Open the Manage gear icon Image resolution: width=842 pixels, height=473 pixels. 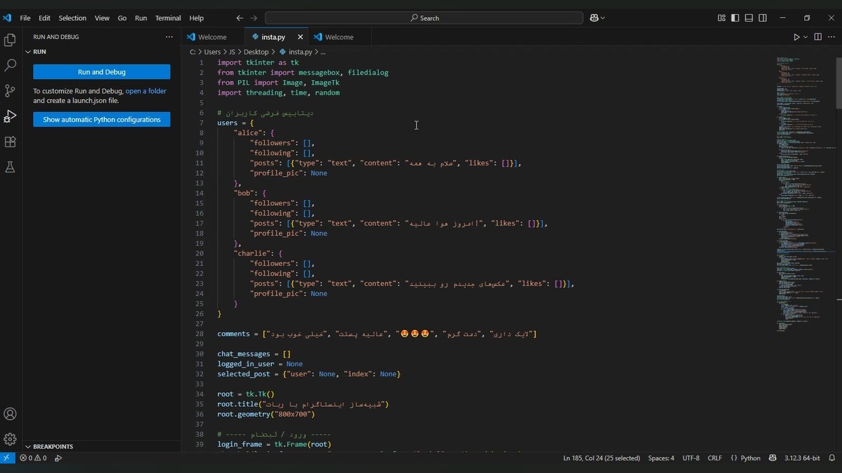10,439
